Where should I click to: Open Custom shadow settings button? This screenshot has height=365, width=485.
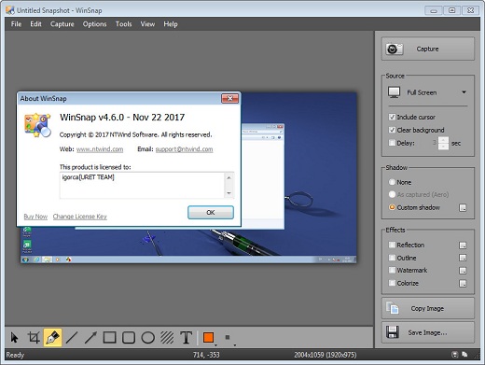coord(463,208)
